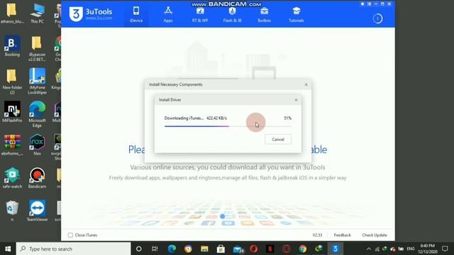Select the Recycle Bin icon
The image size is (454, 255).
click(x=12, y=210)
